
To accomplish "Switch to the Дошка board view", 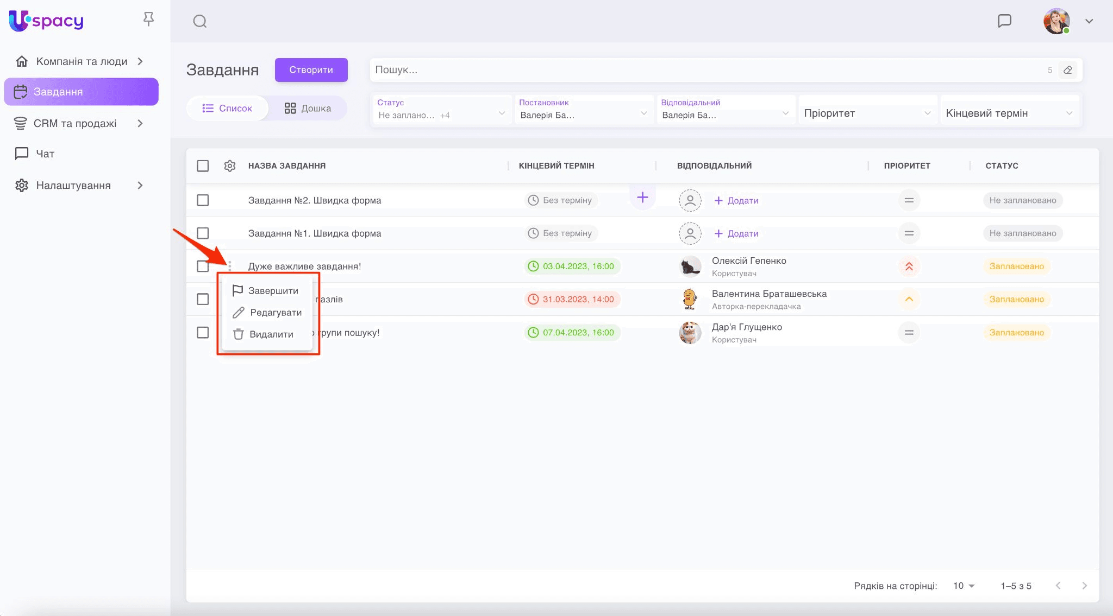I will pos(308,108).
